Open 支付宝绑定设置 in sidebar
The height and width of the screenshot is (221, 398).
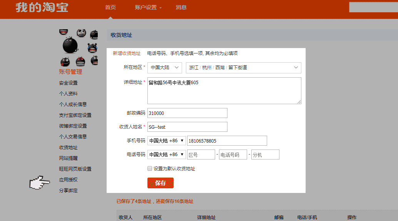coord(75,115)
